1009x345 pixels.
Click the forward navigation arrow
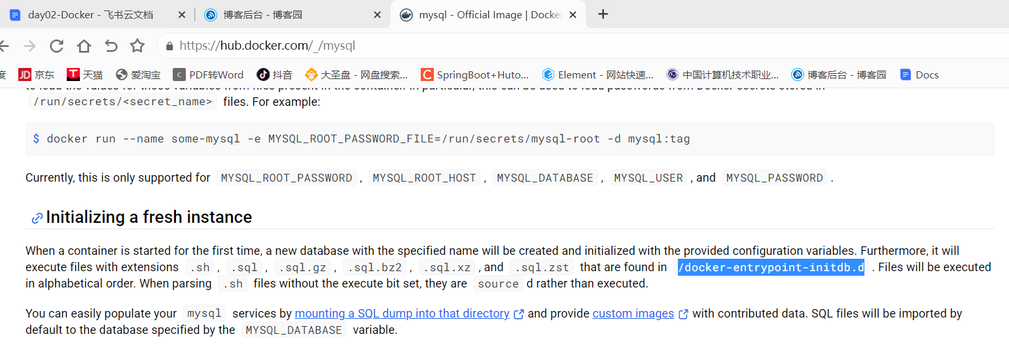29,46
